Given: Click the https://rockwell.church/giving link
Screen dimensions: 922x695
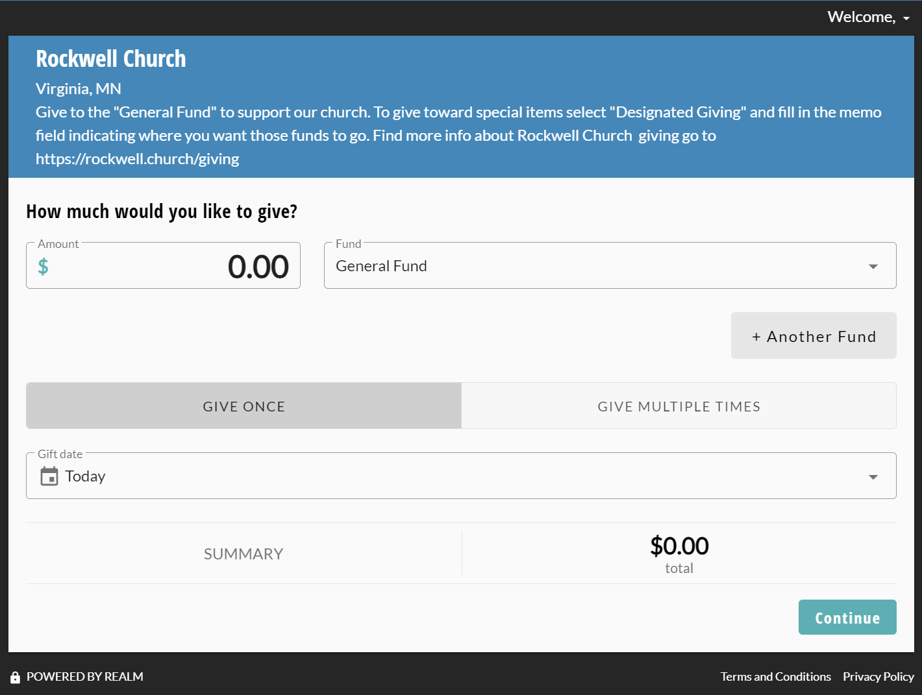Looking at the screenshot, I should (x=137, y=158).
